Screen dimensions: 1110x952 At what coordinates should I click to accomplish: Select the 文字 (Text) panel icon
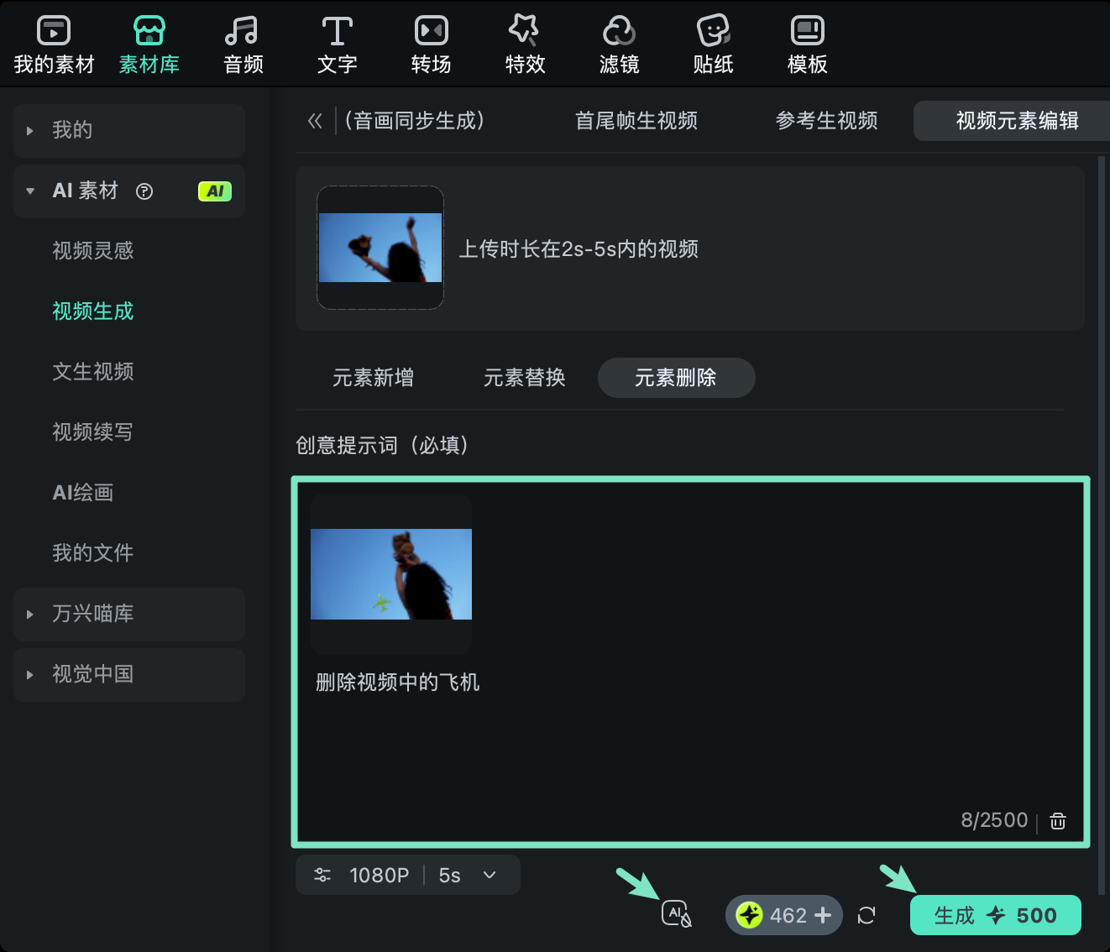pyautogui.click(x=337, y=42)
